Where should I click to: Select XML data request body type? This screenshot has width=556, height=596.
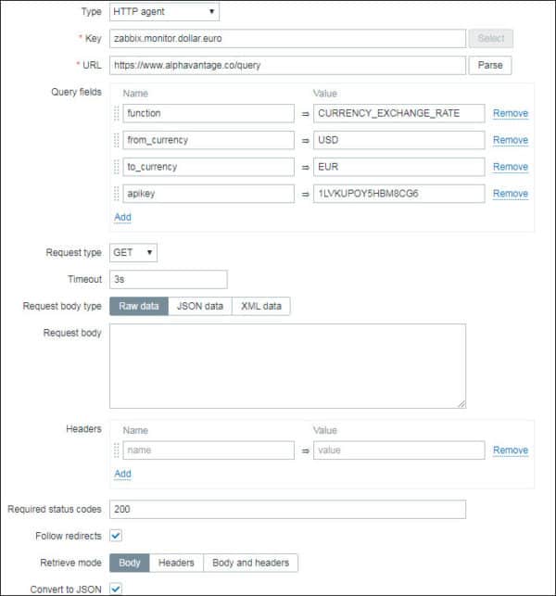coord(260,307)
